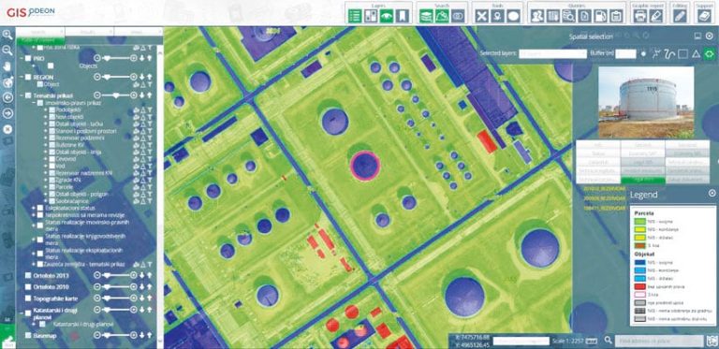Viewport: 719px width, 349px height.
Task: Toggle the Cevovod layer checkbox
Action: 51,158
